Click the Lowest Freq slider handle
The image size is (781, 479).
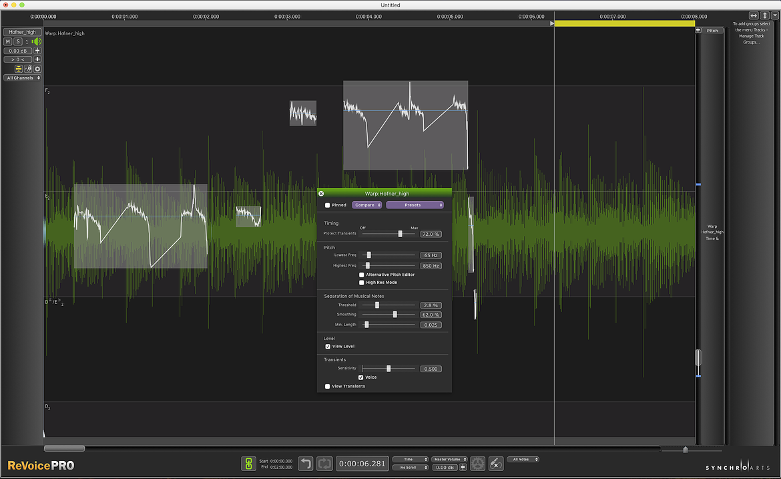coord(368,255)
